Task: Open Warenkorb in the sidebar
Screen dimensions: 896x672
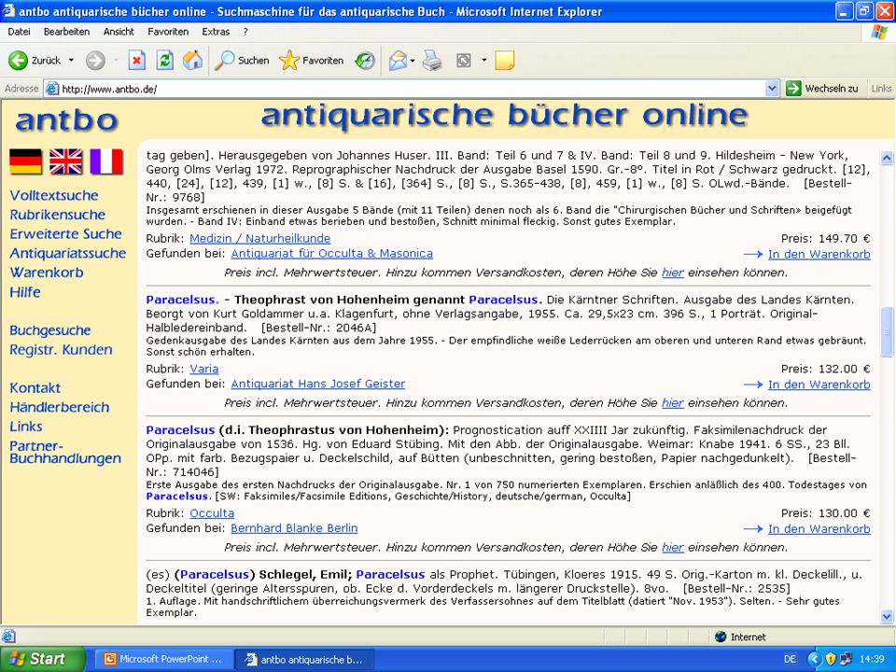Action: click(x=47, y=273)
